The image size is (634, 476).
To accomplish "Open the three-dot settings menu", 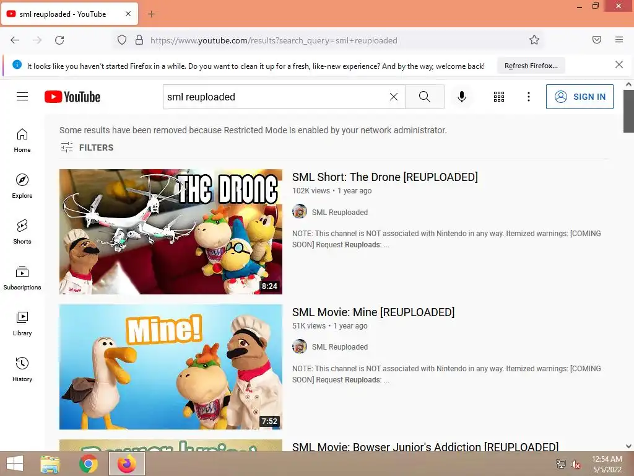I will click(529, 97).
